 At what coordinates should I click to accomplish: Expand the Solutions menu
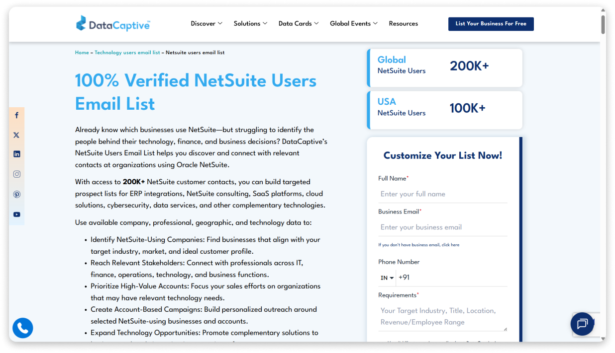tap(250, 23)
